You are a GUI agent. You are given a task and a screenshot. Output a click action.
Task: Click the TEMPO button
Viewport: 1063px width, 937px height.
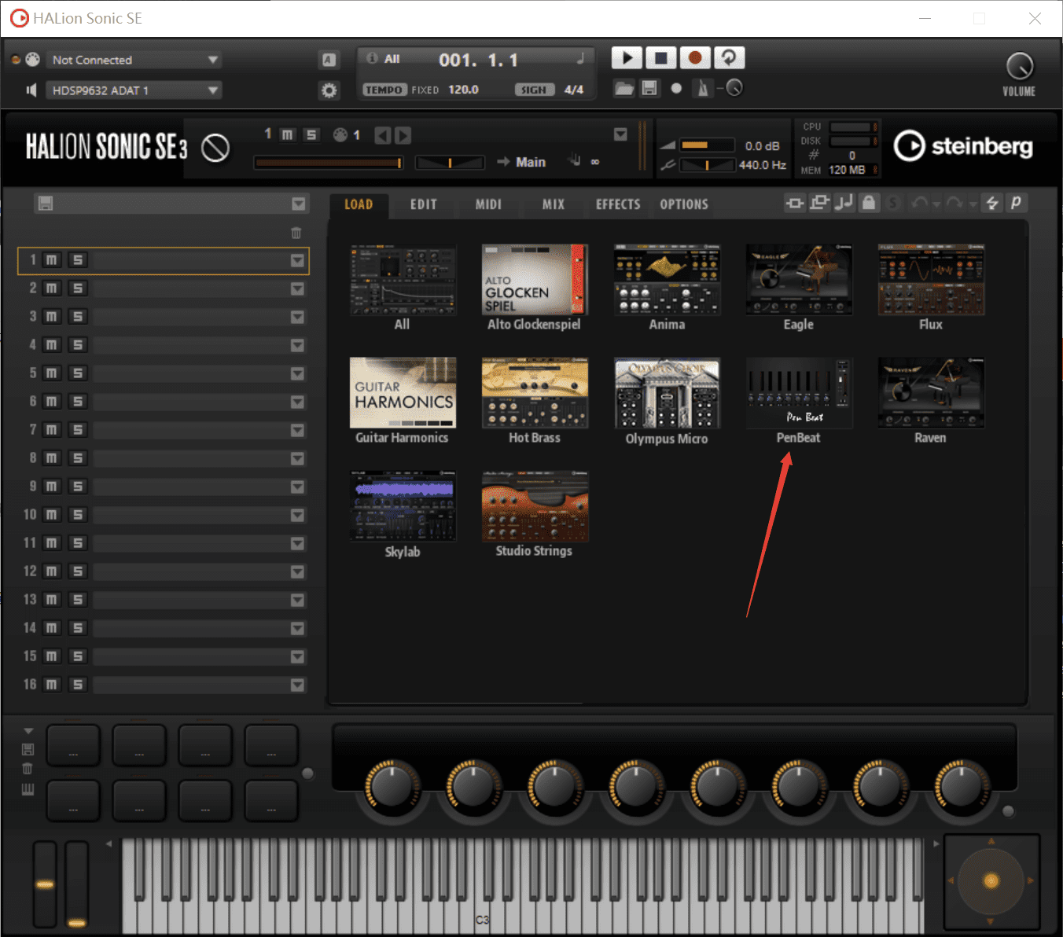384,90
